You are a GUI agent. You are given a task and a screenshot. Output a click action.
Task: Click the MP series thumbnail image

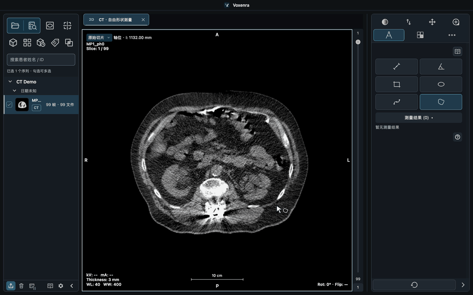22,105
